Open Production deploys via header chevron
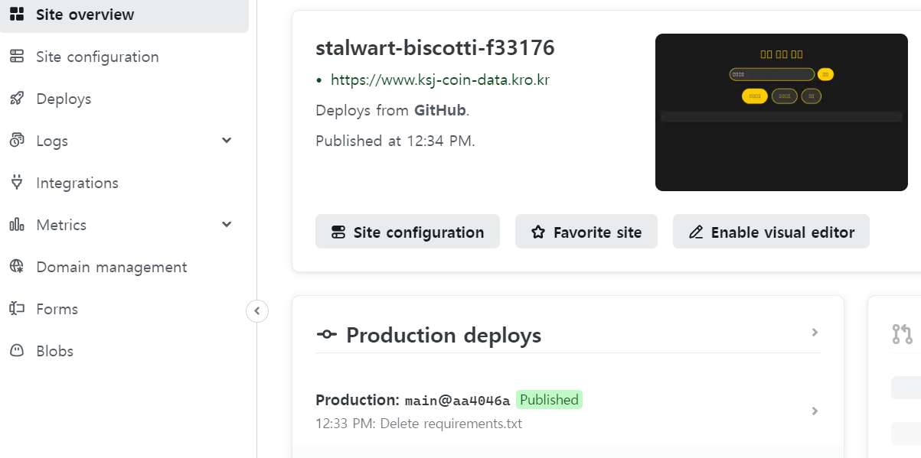The width and height of the screenshot is (921, 458). [815, 333]
